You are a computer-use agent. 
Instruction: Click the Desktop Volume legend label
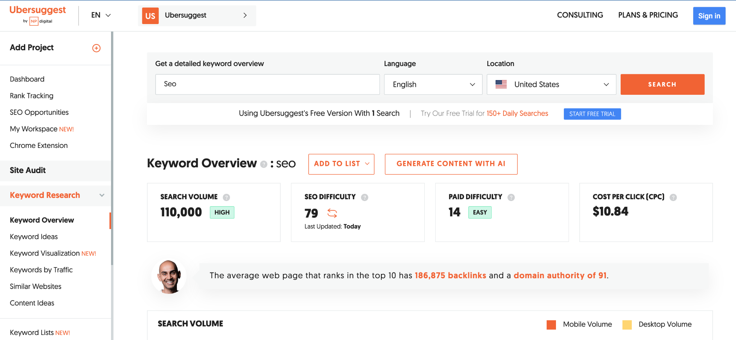(x=665, y=324)
